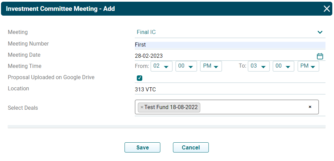Clear all selected deals with the x icon
The width and height of the screenshot is (334, 161).
tap(310, 107)
